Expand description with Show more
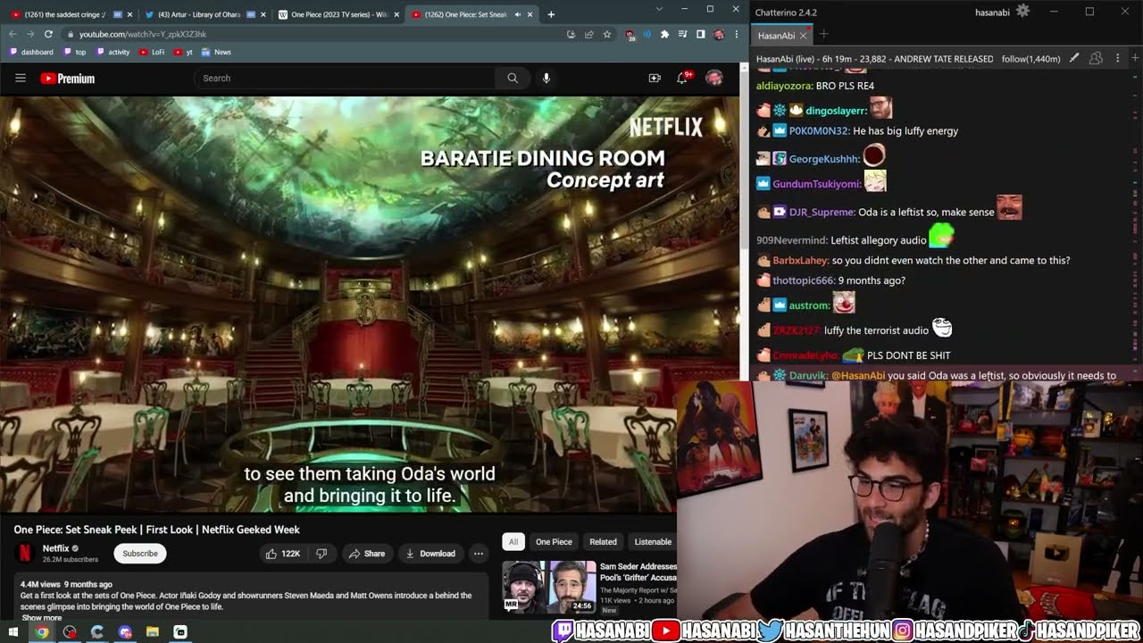The height and width of the screenshot is (643, 1143). 42,618
